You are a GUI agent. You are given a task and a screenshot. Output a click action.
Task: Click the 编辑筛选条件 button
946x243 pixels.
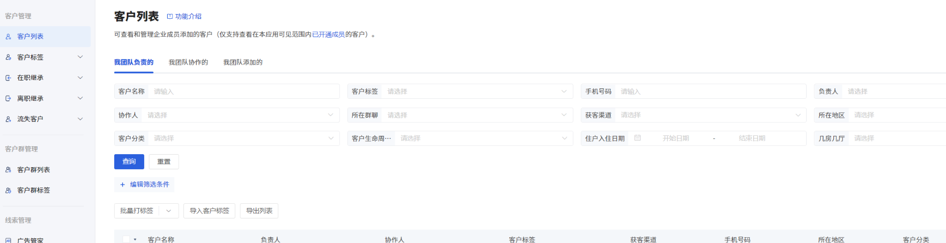click(144, 184)
